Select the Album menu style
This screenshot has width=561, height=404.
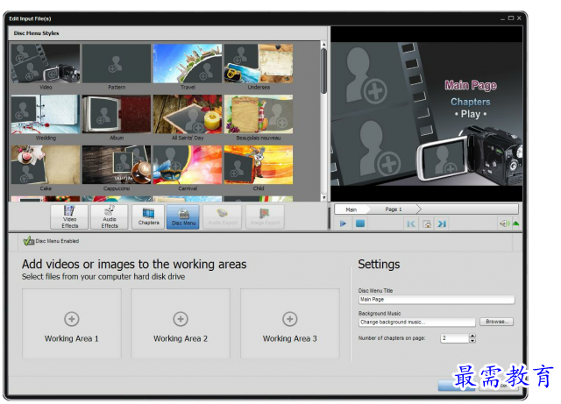click(117, 114)
